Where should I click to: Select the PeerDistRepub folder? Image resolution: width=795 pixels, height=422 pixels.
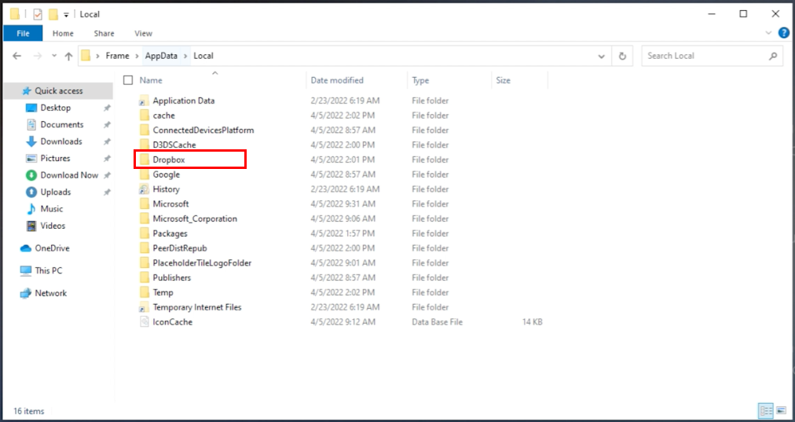click(x=179, y=248)
